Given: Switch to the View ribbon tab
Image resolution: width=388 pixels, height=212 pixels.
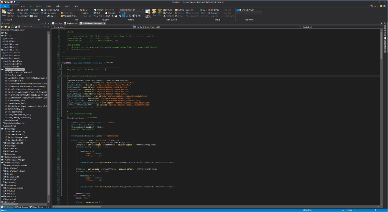Looking at the screenshot, I should click(23, 6).
